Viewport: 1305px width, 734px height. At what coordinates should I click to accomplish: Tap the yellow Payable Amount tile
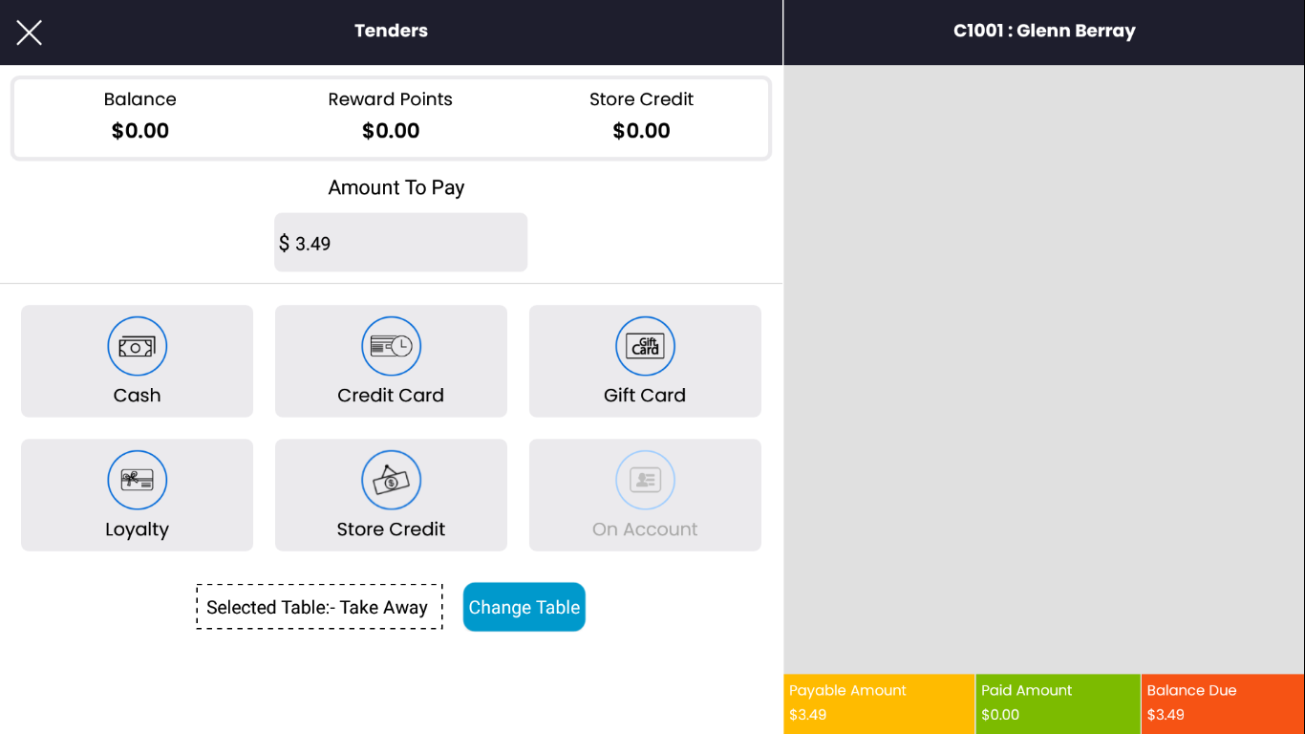878,703
